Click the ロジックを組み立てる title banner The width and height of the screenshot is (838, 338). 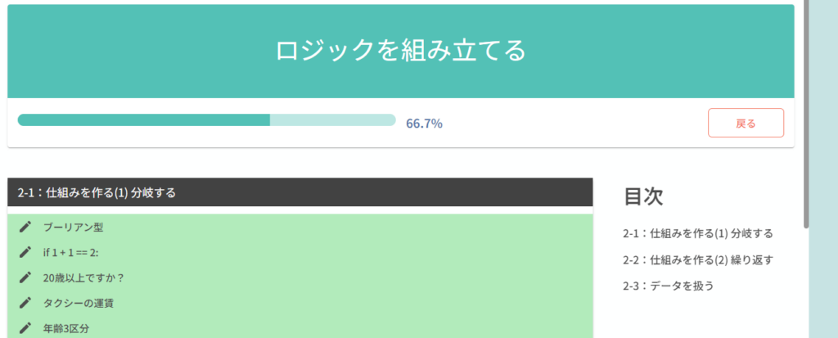pyautogui.click(x=400, y=51)
